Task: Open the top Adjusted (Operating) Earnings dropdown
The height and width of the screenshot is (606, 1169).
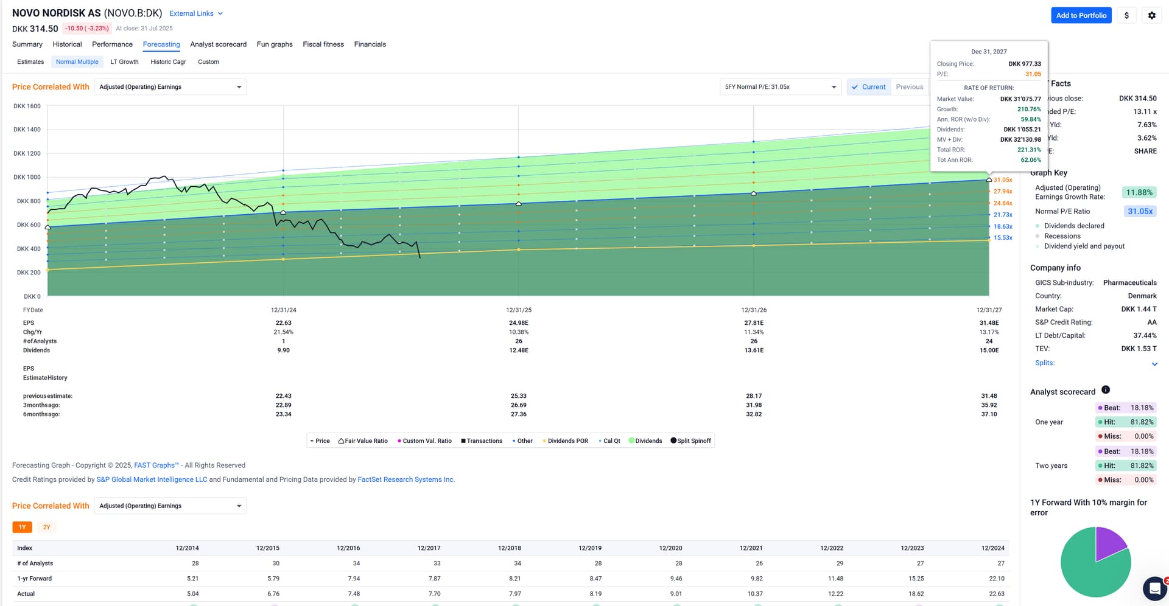Action: click(x=170, y=87)
